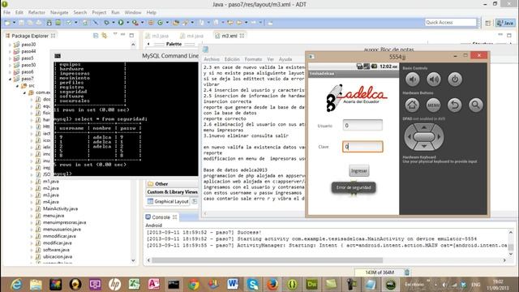Image resolution: width=519 pixels, height=292 pixels.
Task: Expand the paso50 project
Action: point(10,65)
